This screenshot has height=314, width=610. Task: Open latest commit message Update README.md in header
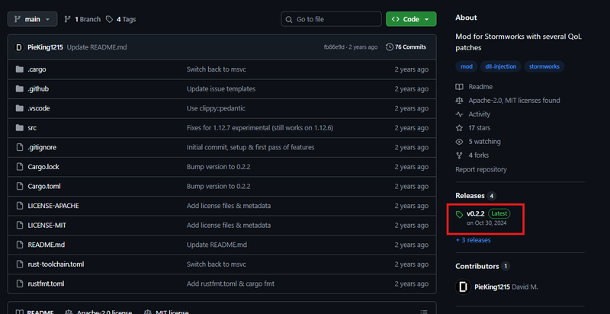click(97, 47)
